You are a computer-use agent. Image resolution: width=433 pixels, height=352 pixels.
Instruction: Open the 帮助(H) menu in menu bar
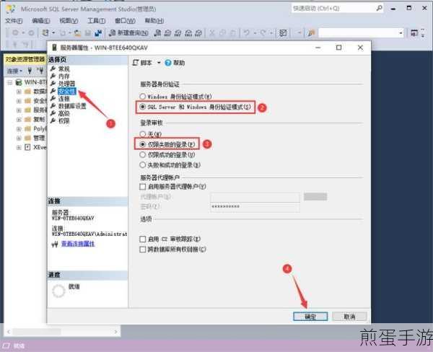tap(154, 21)
